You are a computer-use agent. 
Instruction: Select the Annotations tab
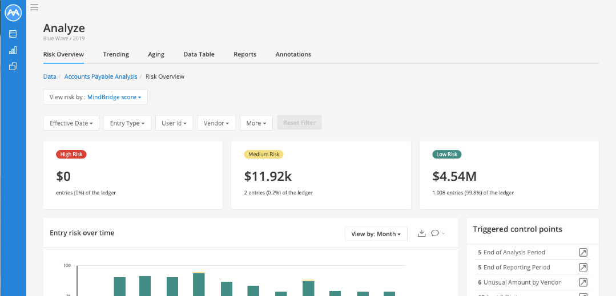(x=293, y=55)
